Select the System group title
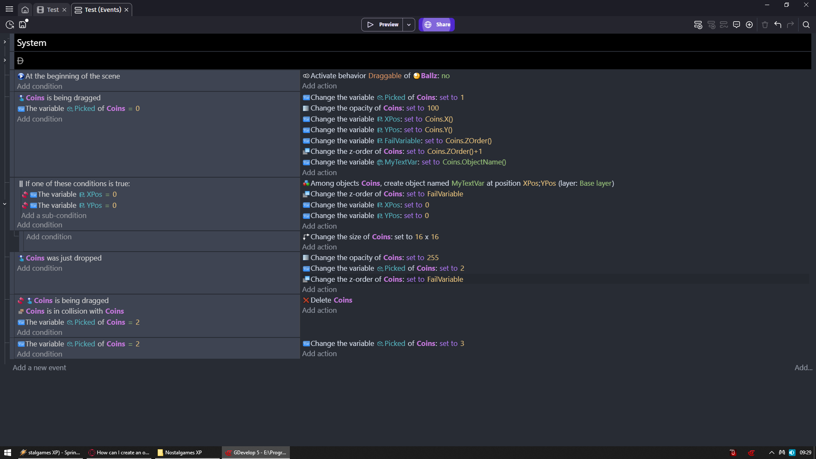The height and width of the screenshot is (459, 816). 31,43
